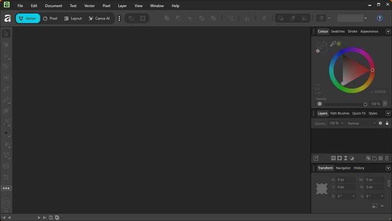Click the previous page arrow in status bar
Viewport: 392px width, 221px height.
9,218
